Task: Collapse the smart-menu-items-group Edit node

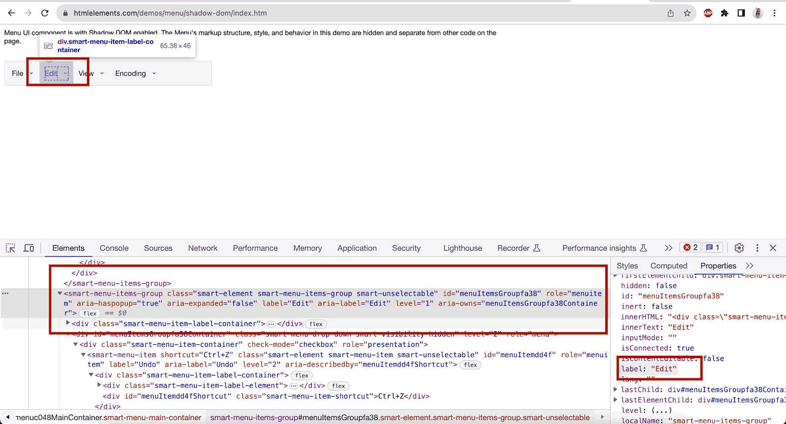Action: tap(60, 293)
